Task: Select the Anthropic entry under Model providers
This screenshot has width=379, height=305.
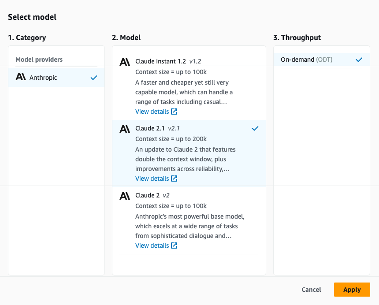Action: (x=44, y=78)
